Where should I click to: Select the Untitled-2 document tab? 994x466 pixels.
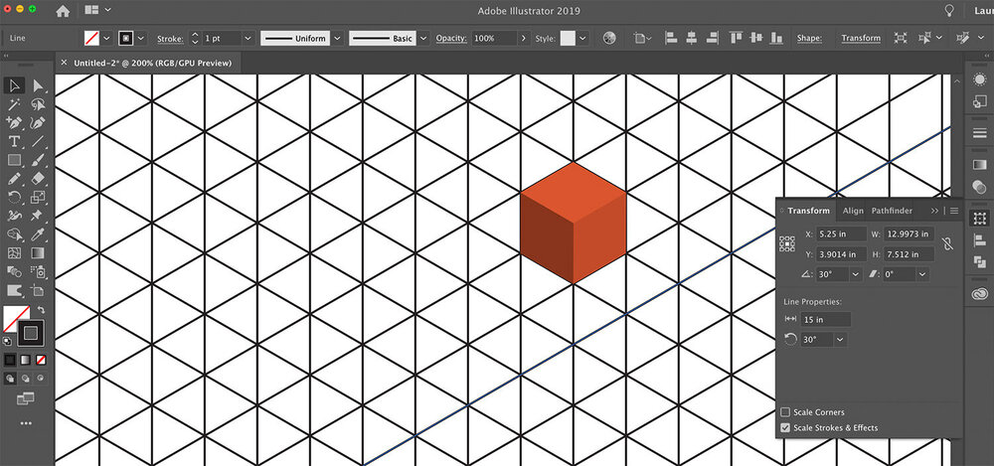click(x=152, y=63)
